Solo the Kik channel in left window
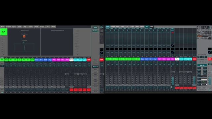 tap(2, 63)
